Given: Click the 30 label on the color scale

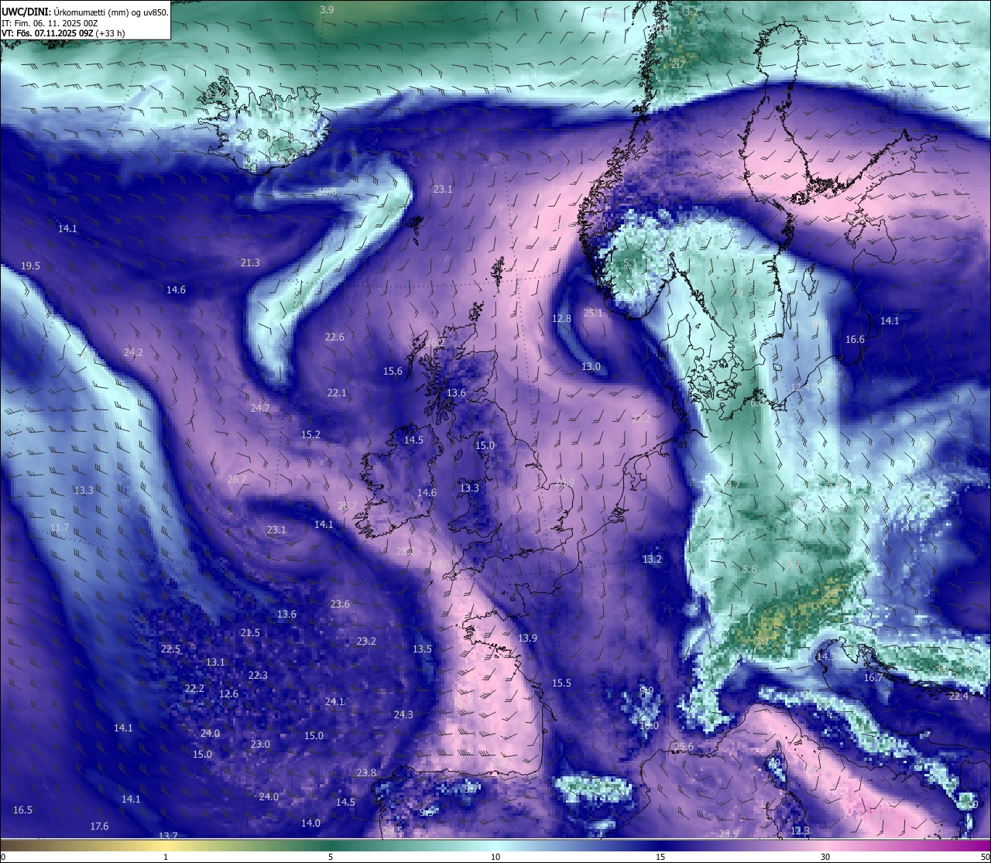Looking at the screenshot, I should tap(825, 857).
